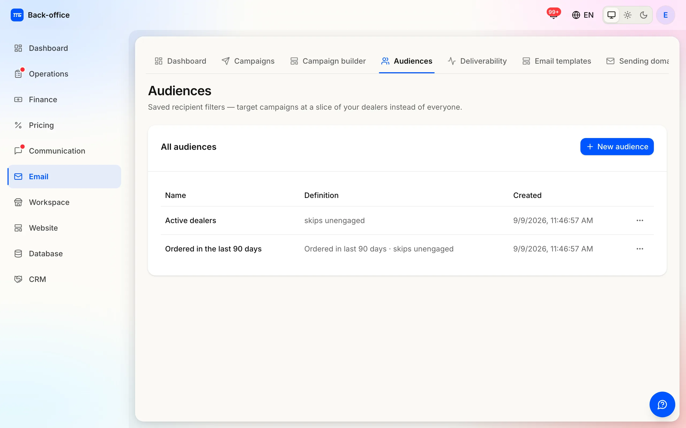
Task: Click the Definition column header
Action: point(321,195)
